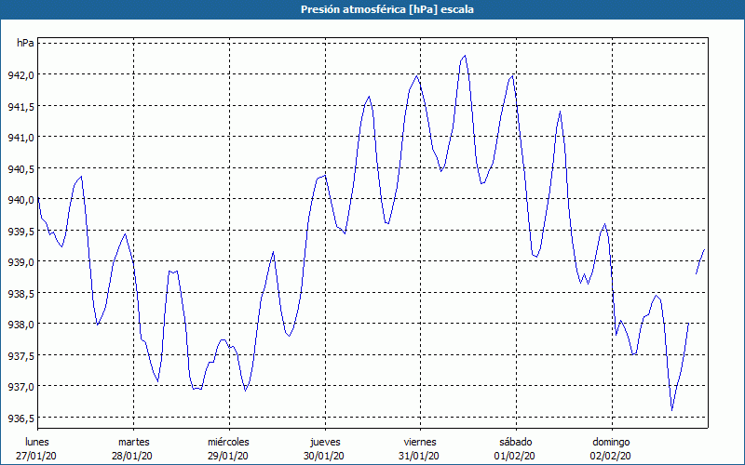Click the 938,5 pressure axis value

pyautogui.click(x=21, y=293)
